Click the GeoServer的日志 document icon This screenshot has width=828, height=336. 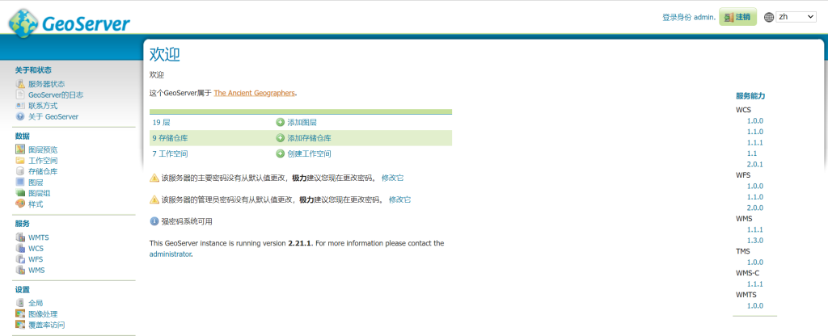pos(20,94)
